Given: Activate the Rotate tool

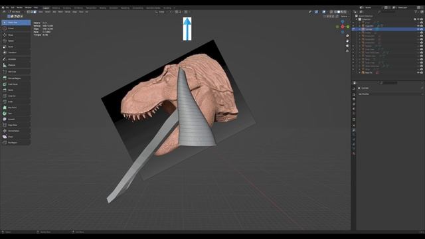Looking at the screenshot, I should (16, 41).
